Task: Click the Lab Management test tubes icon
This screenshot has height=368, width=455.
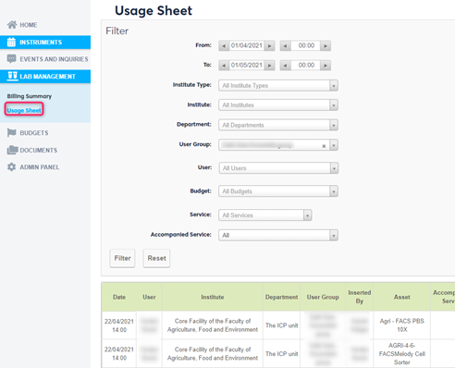Action: [12, 76]
